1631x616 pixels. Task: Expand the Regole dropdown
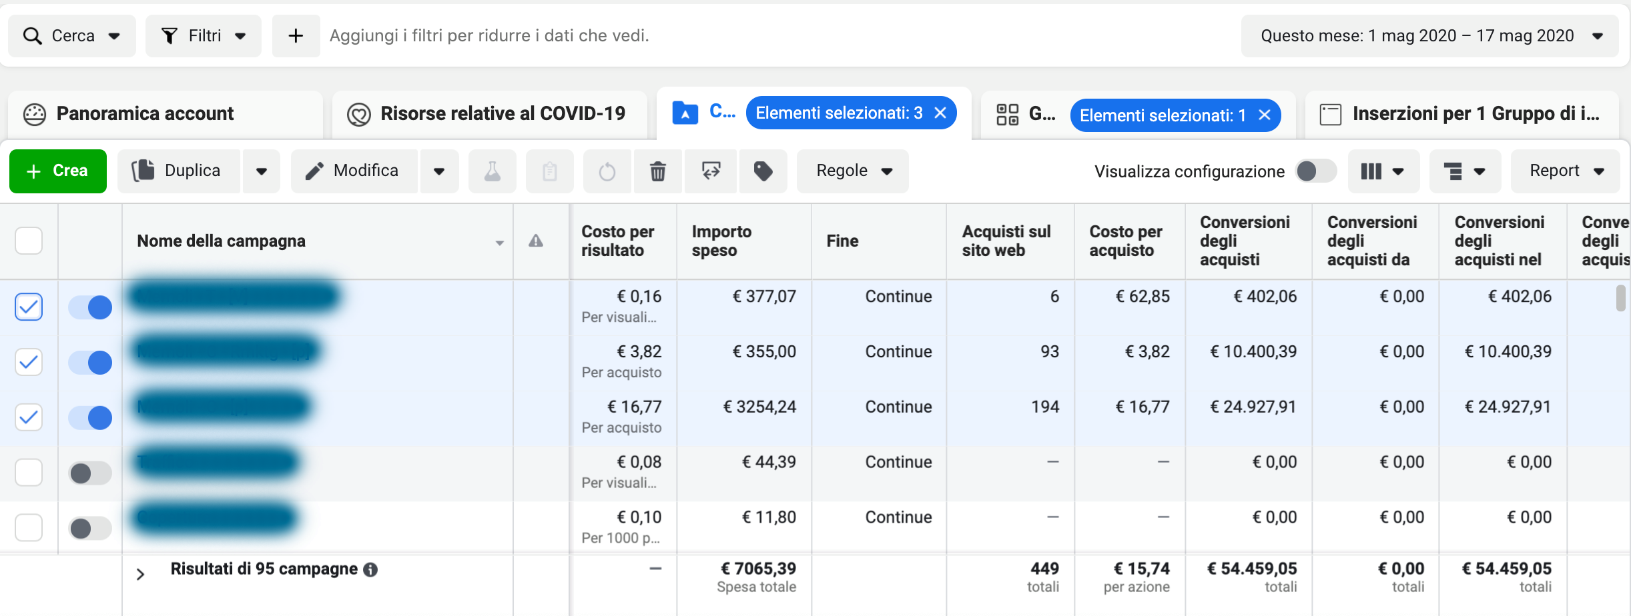click(x=852, y=171)
